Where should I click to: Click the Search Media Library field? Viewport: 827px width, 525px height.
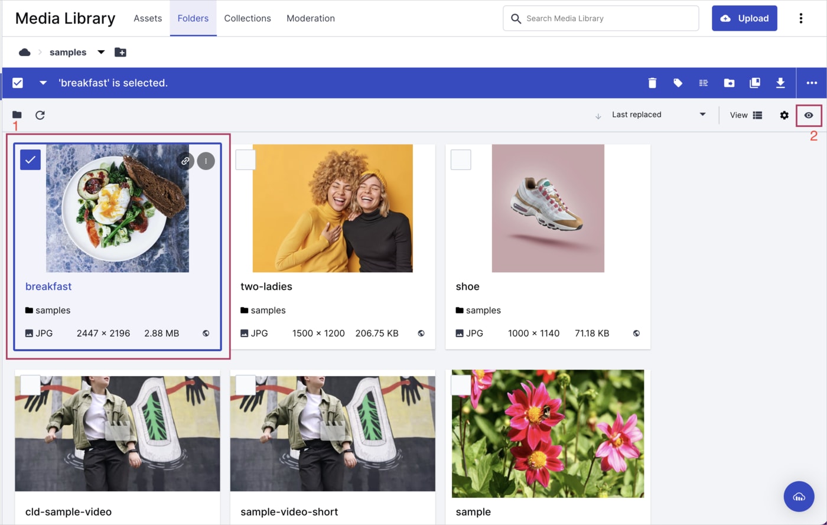[601, 18]
